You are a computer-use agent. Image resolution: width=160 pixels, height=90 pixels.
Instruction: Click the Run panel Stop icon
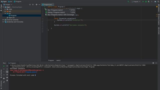4,69
